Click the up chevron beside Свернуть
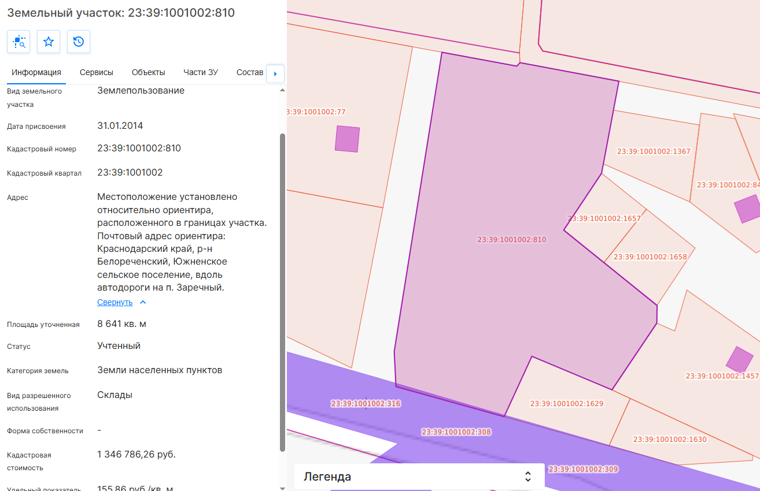 (x=143, y=302)
